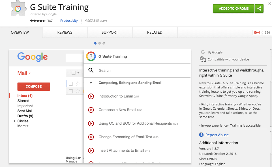This screenshot has height=167, width=272.
Task: Click the '4,907,843 users' text
Action: (x=96, y=21)
